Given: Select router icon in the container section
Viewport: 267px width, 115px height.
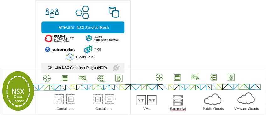Looking at the screenshot, I should (47, 78).
